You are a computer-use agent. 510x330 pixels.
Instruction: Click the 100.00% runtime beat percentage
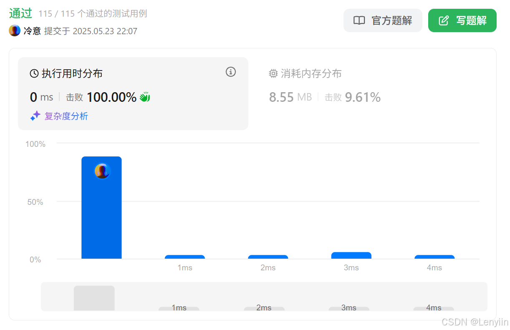(111, 97)
